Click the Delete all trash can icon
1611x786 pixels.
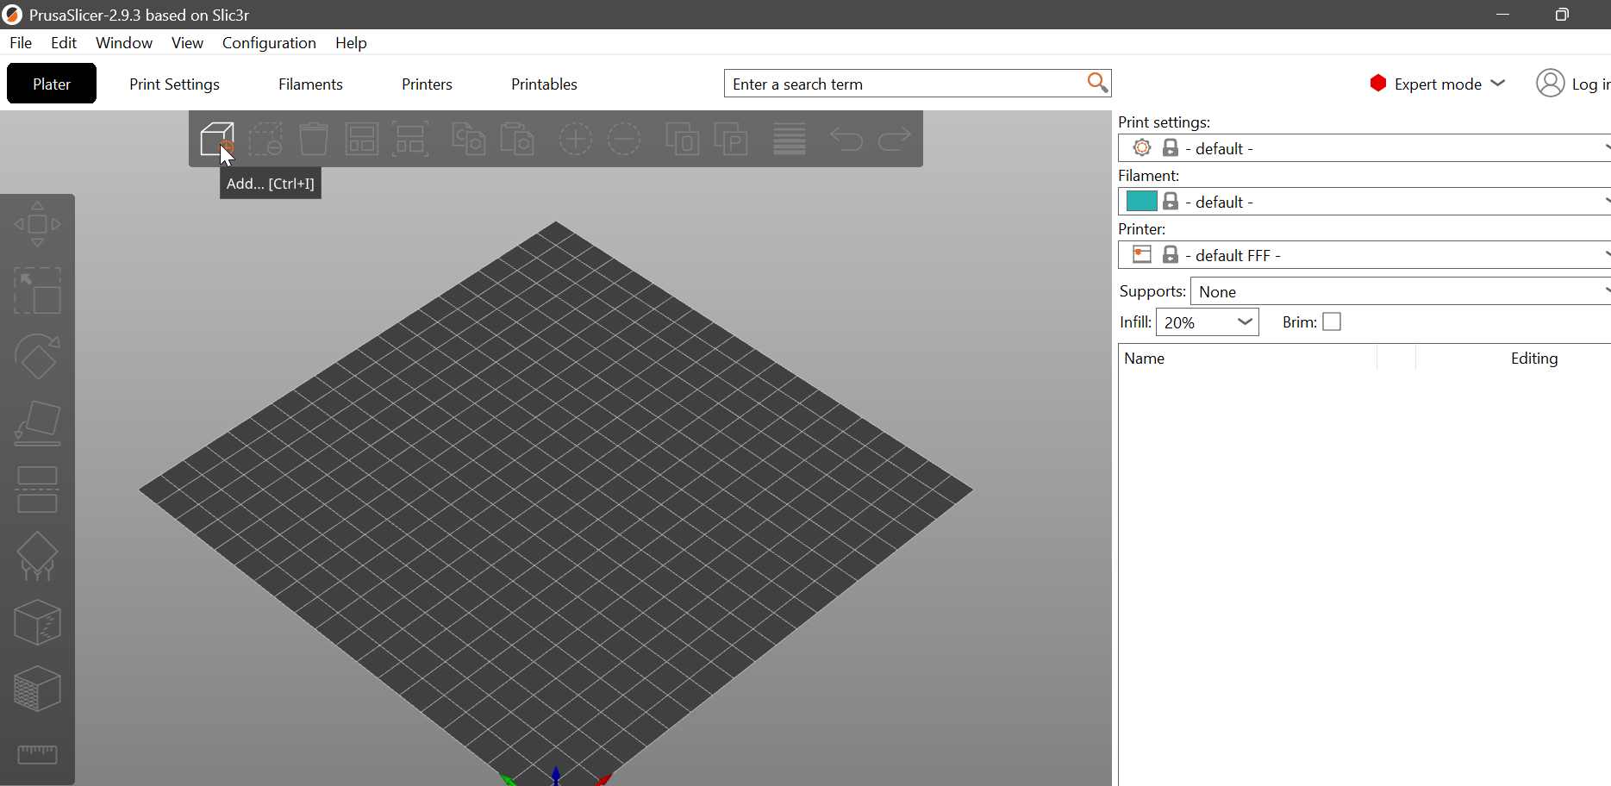(x=314, y=139)
